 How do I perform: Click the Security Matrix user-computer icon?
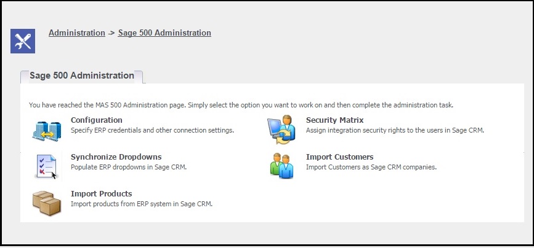(281, 130)
